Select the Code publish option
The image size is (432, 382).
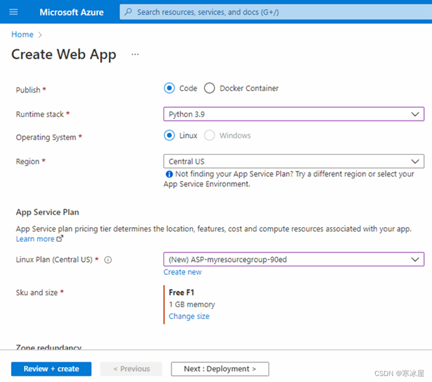point(169,88)
